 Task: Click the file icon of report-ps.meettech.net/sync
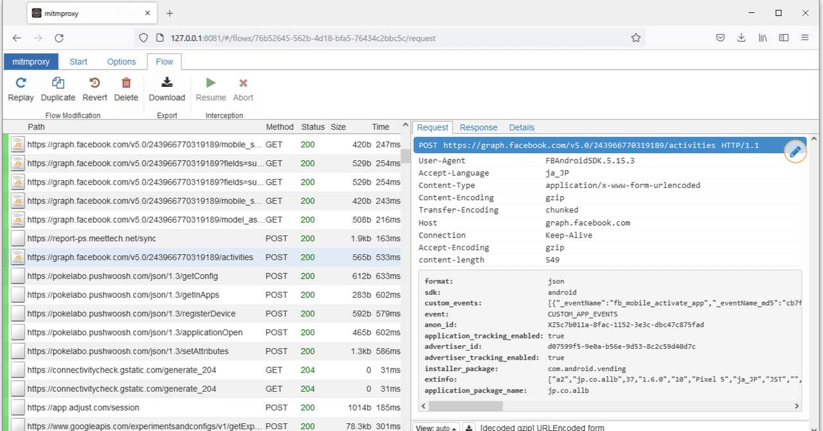click(18, 239)
